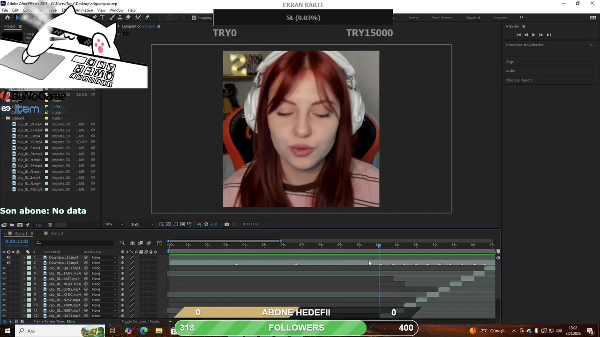Jump to first frame in Preview panel

point(518,35)
